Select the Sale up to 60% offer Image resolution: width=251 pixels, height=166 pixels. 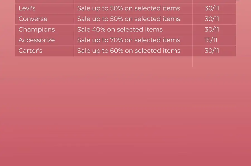coord(129,51)
